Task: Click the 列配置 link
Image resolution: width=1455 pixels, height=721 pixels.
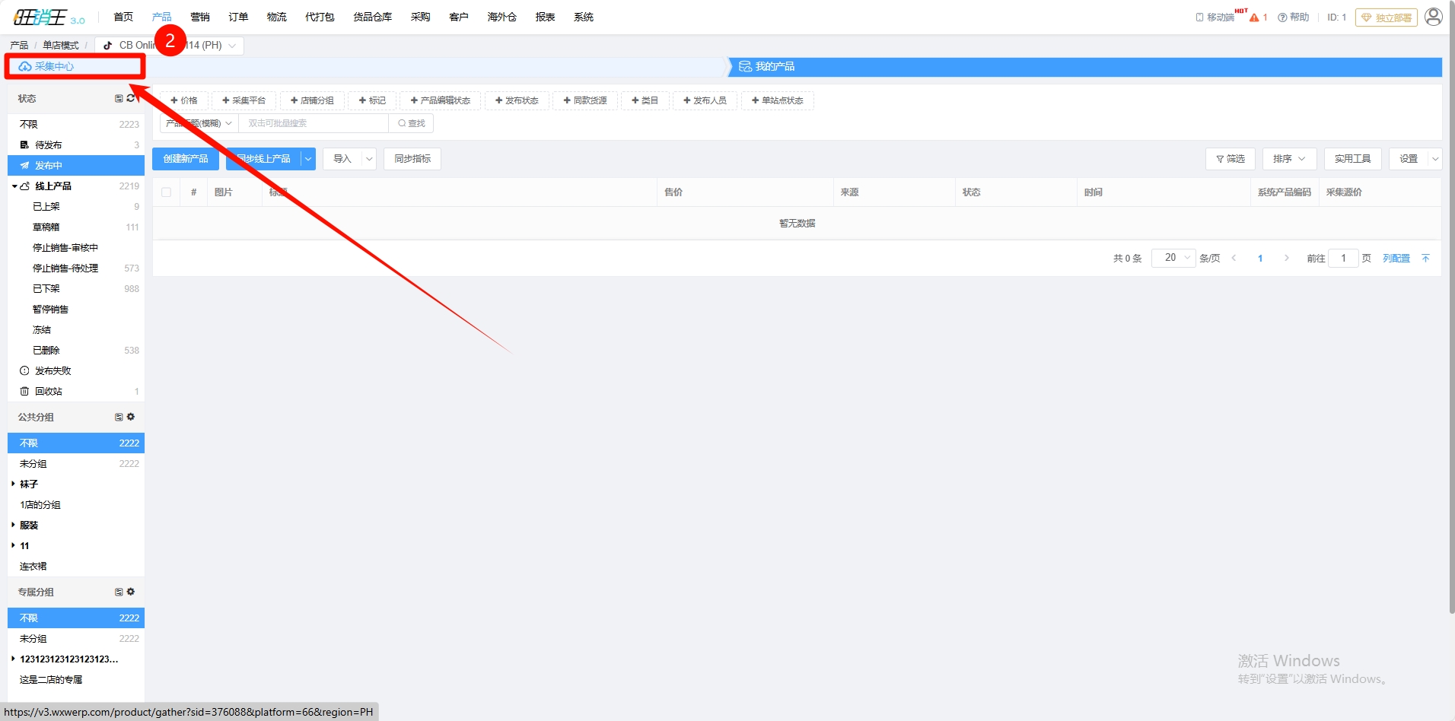Action: coord(1396,259)
